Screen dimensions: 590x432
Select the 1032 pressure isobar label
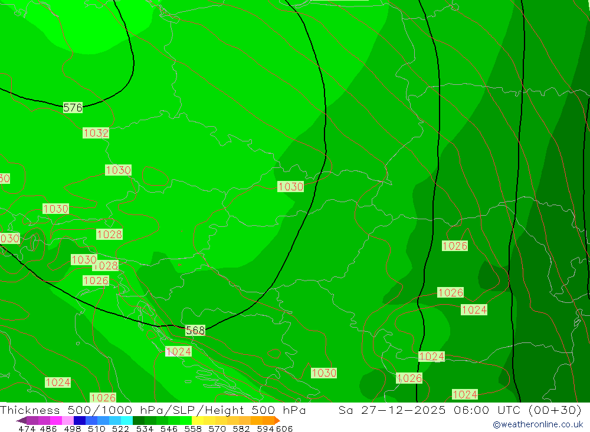pyautogui.click(x=96, y=133)
